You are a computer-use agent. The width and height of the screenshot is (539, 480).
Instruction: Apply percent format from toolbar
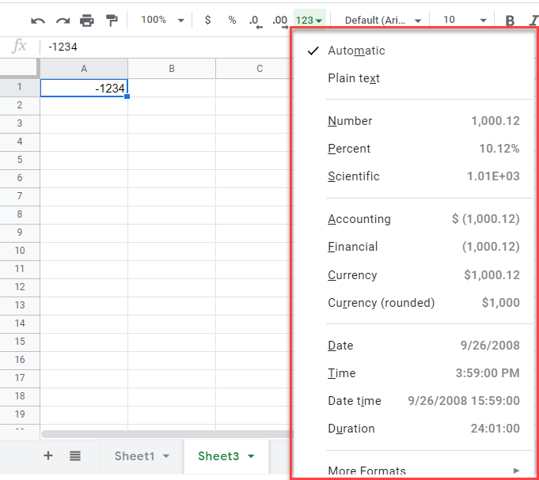click(232, 20)
